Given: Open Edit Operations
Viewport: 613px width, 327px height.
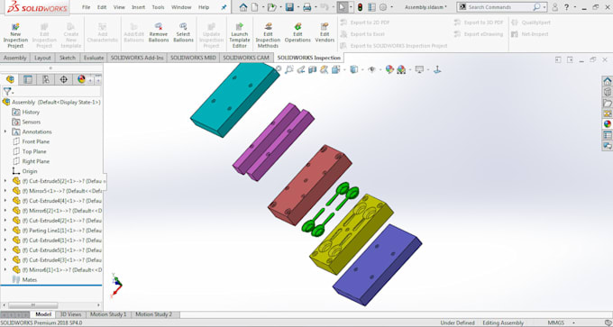Looking at the screenshot, I should 297,32.
